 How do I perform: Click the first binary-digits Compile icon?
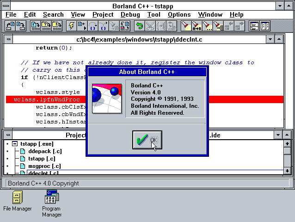(x=35, y=25)
